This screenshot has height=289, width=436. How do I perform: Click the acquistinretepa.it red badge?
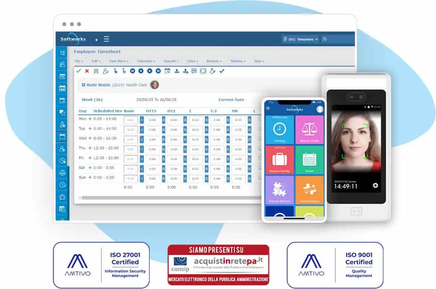click(218, 265)
